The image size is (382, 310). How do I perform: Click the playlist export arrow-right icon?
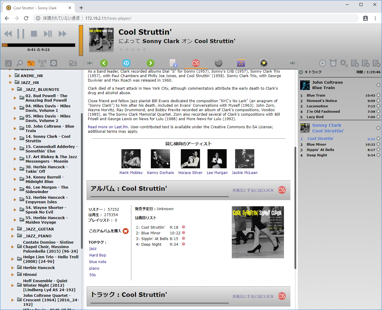(x=366, y=63)
